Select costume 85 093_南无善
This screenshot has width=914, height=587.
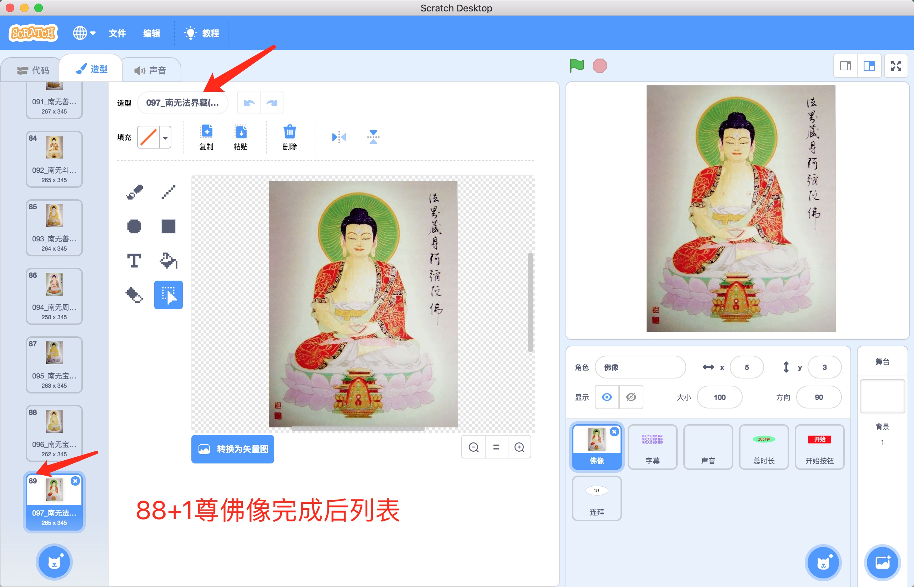[54, 228]
